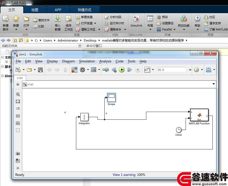This screenshot has width=228, height=186.
Task: Click the Area tool in Simulink palette
Action: [18, 130]
